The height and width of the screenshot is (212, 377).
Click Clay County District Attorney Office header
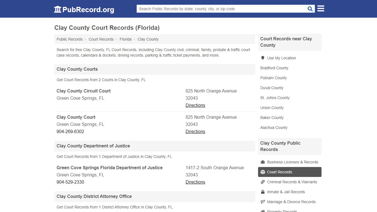[x=155, y=197]
